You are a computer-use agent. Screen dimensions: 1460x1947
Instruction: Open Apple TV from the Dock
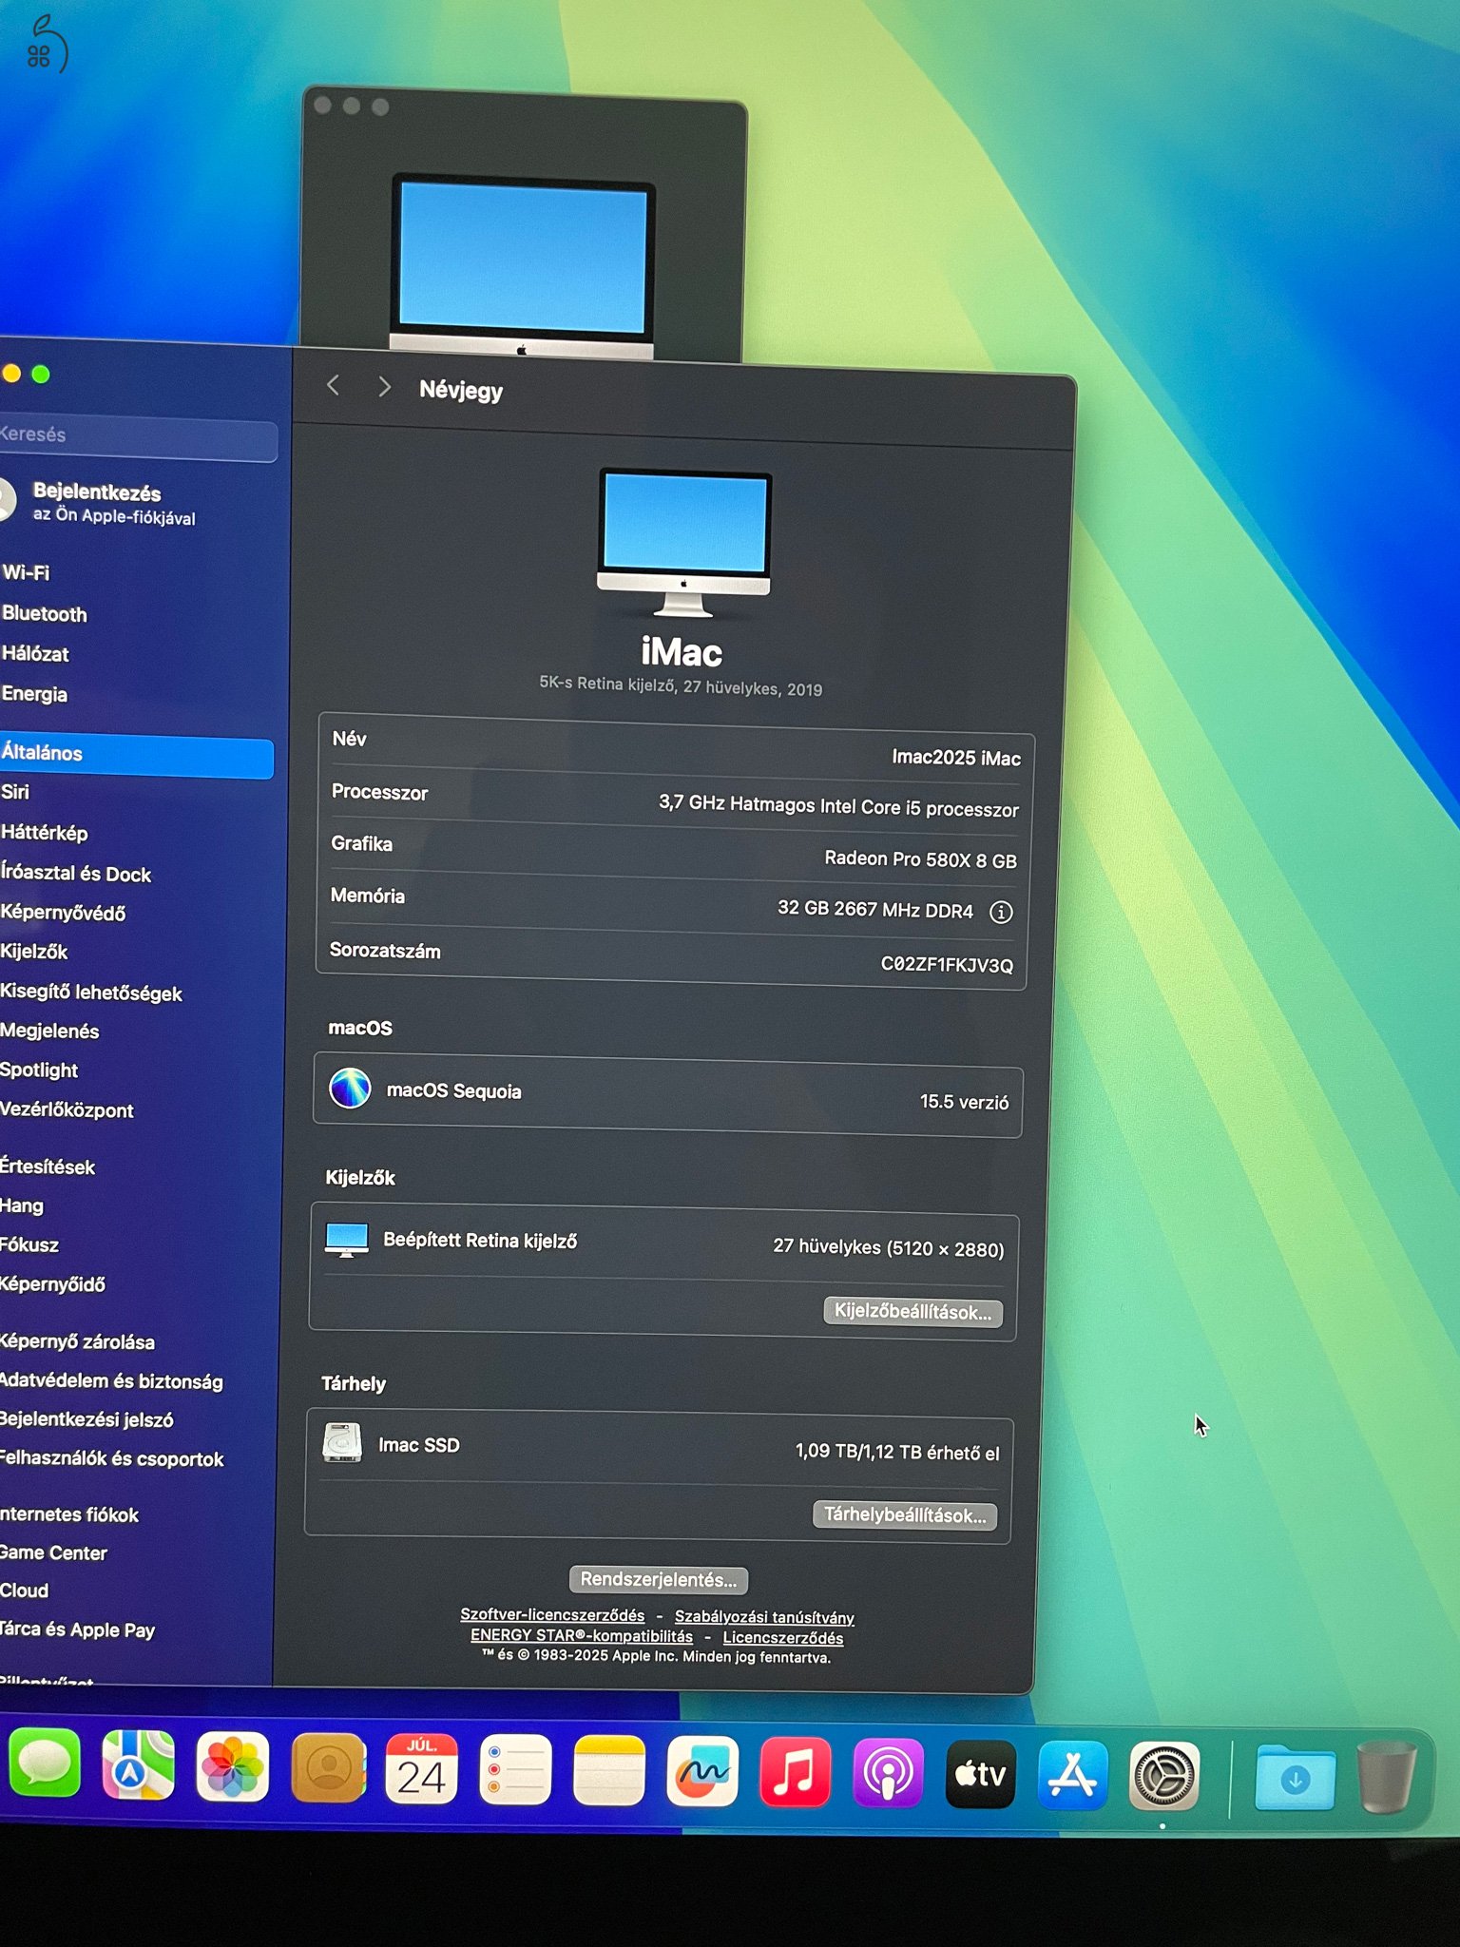point(980,1774)
